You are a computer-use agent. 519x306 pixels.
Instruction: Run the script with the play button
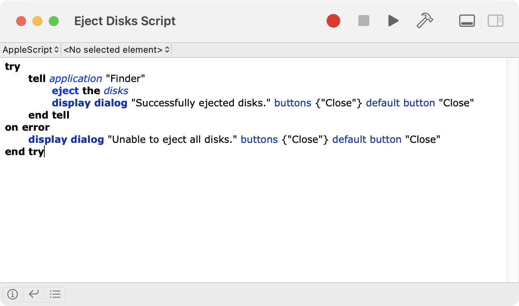coord(393,21)
